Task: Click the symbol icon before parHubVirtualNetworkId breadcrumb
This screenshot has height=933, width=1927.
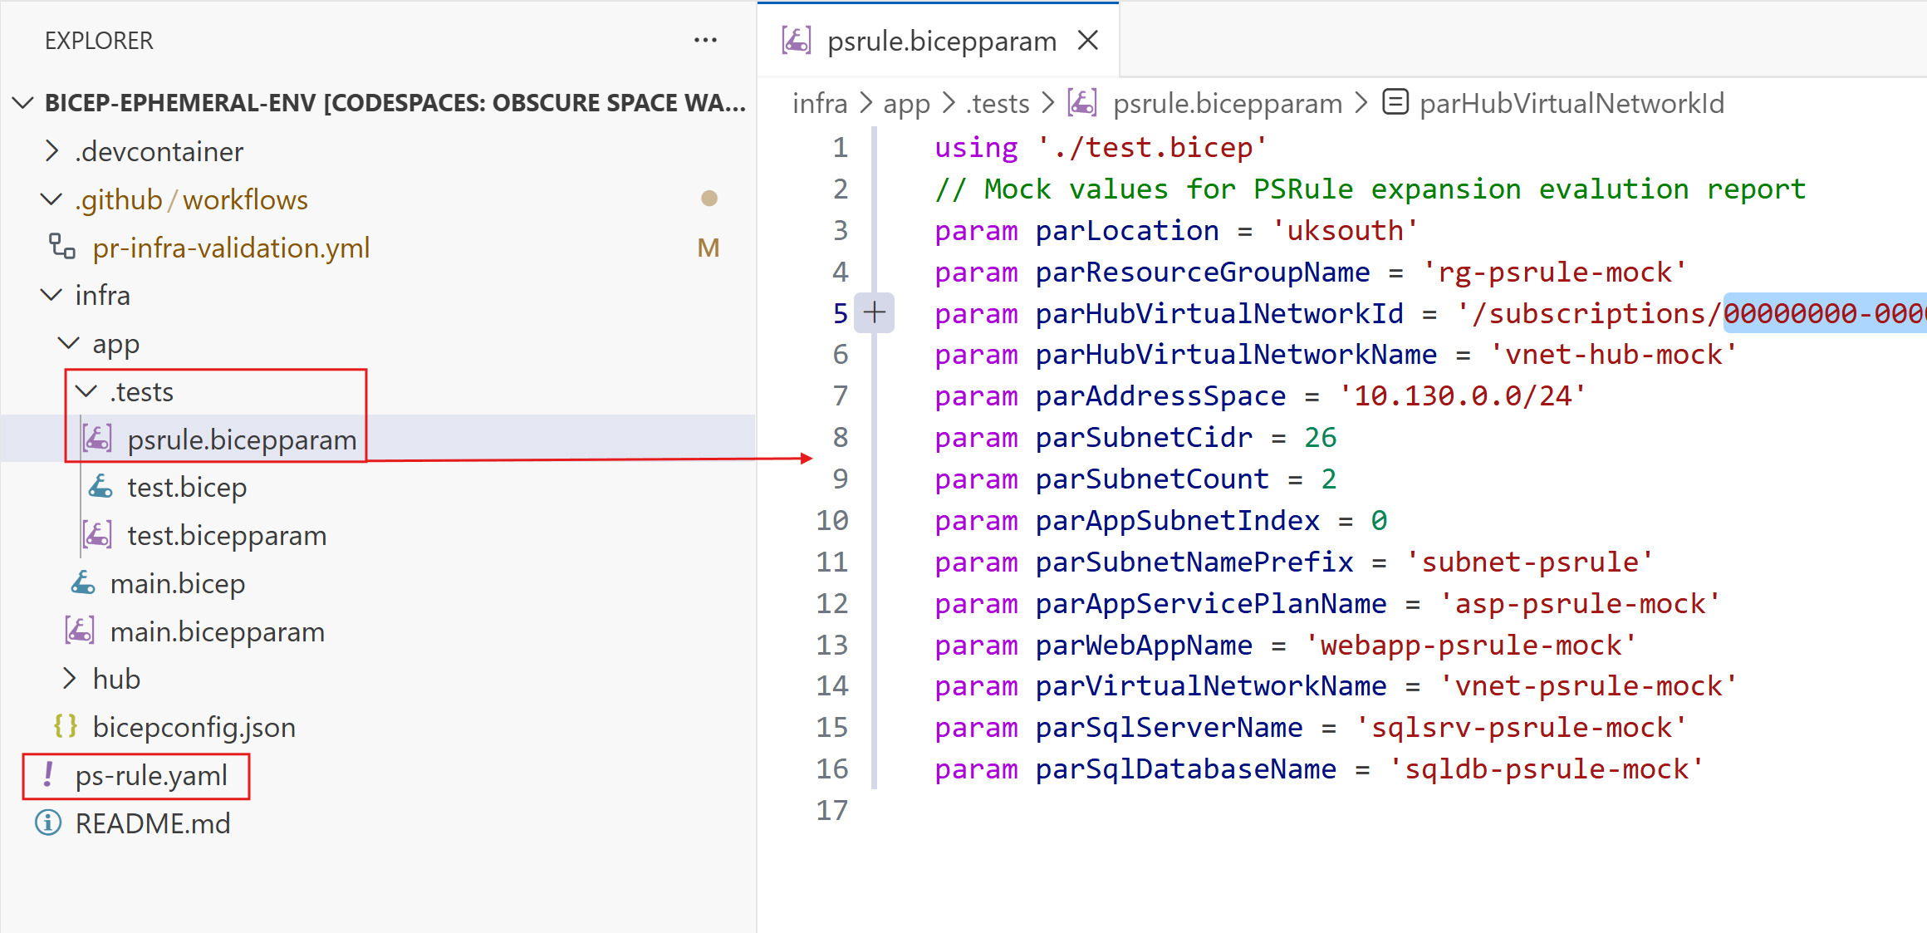Action: pyautogui.click(x=1395, y=103)
